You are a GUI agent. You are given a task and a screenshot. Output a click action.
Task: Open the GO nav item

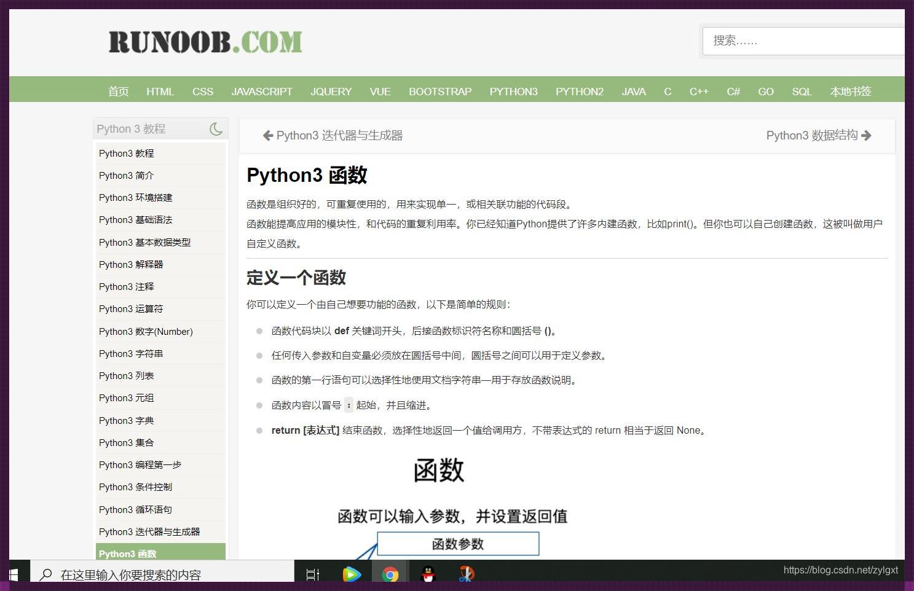pyautogui.click(x=766, y=92)
